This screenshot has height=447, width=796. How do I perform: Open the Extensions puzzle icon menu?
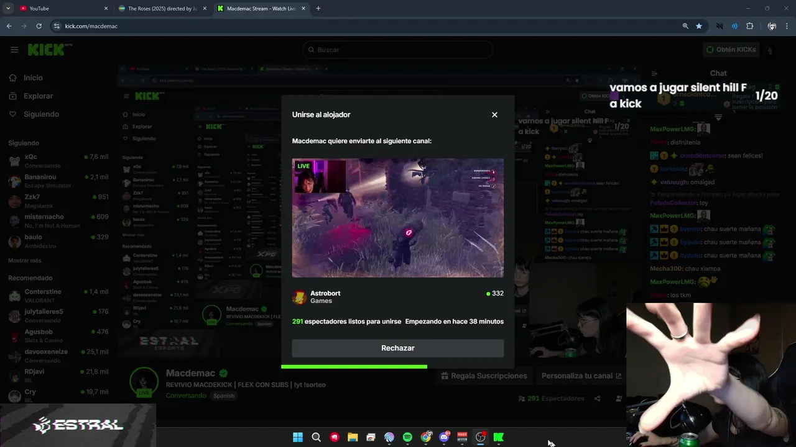749,26
